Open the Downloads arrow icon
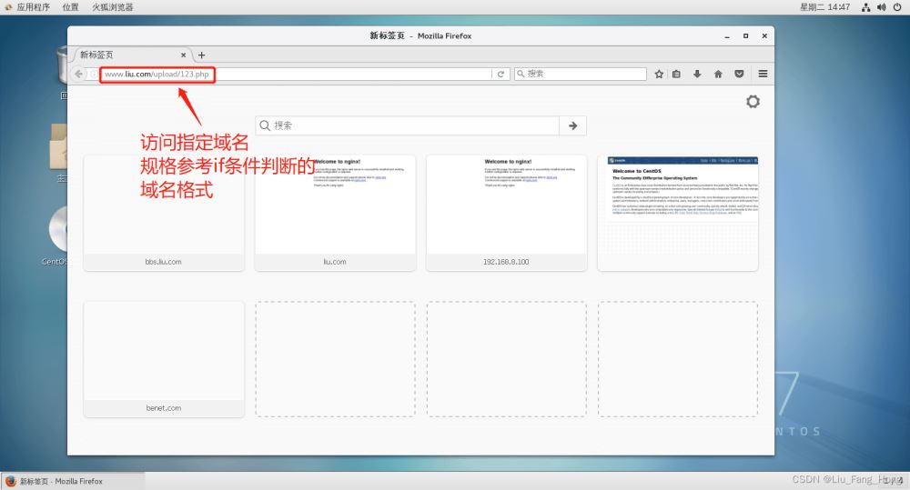 [x=697, y=74]
